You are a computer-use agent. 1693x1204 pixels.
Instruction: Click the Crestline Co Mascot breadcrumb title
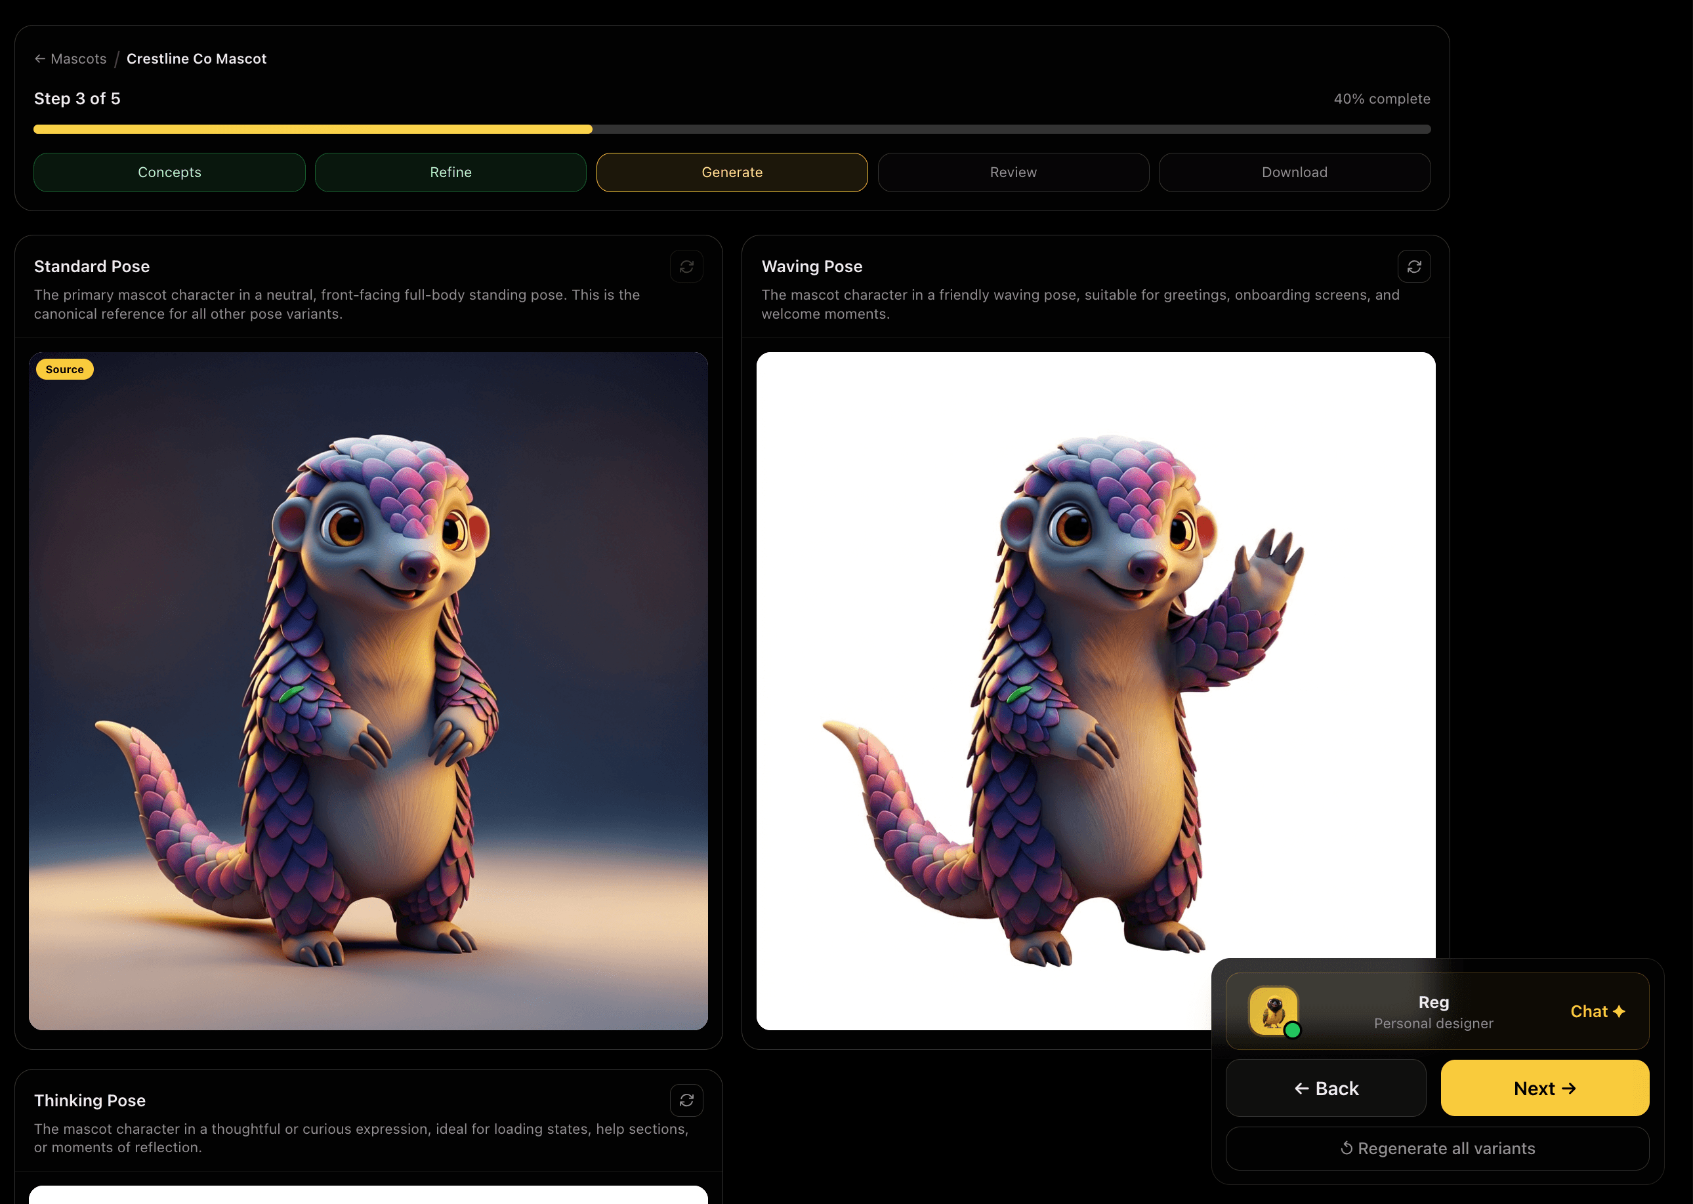pyautogui.click(x=197, y=58)
